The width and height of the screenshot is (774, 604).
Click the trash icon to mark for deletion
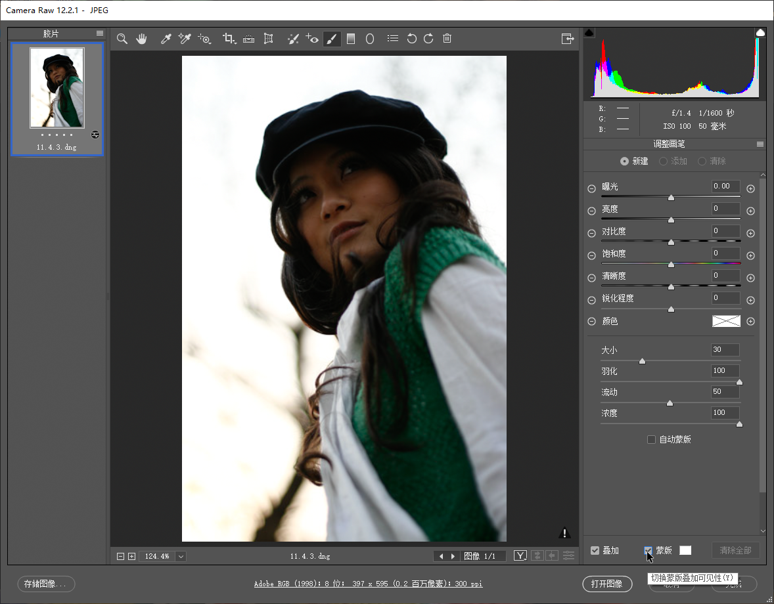click(447, 39)
